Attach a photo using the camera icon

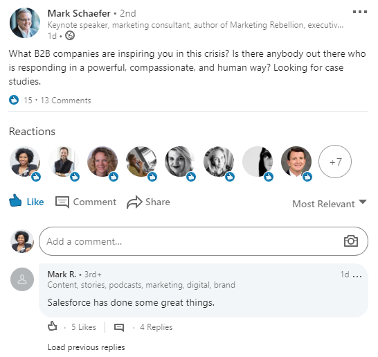point(351,241)
